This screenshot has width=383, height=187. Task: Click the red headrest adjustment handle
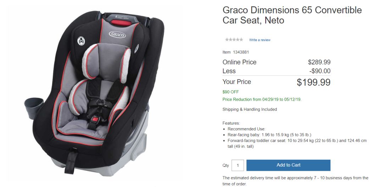coord(121,23)
